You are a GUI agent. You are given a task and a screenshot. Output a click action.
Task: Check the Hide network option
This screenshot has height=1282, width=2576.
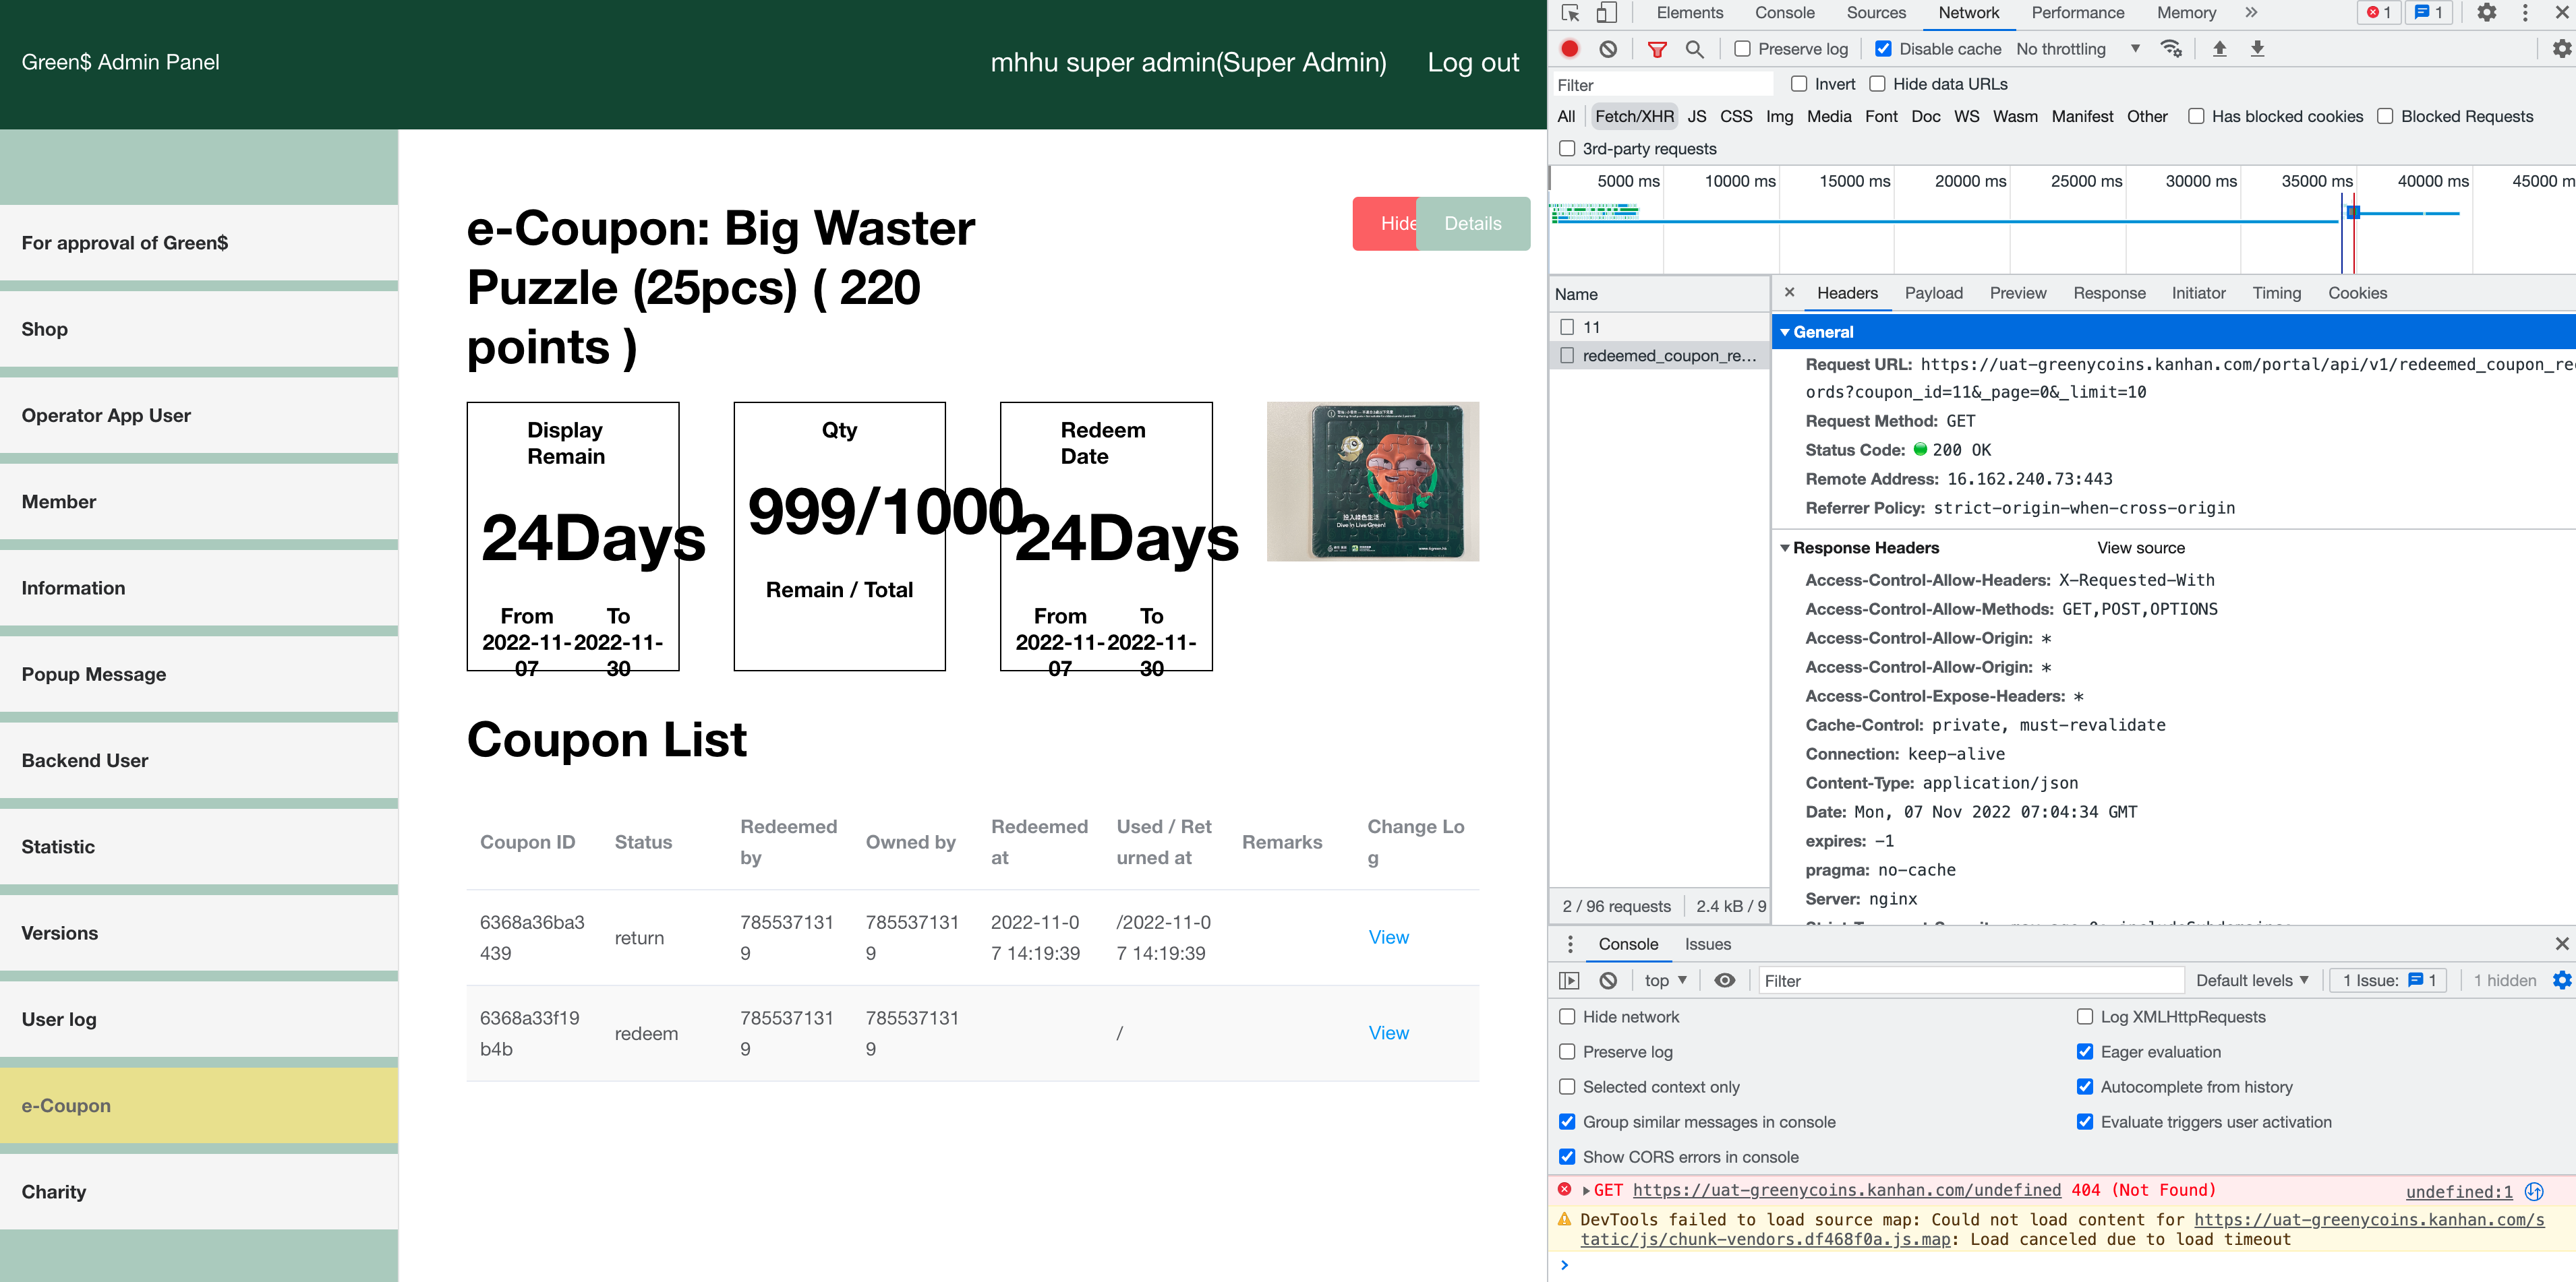tap(1568, 1016)
